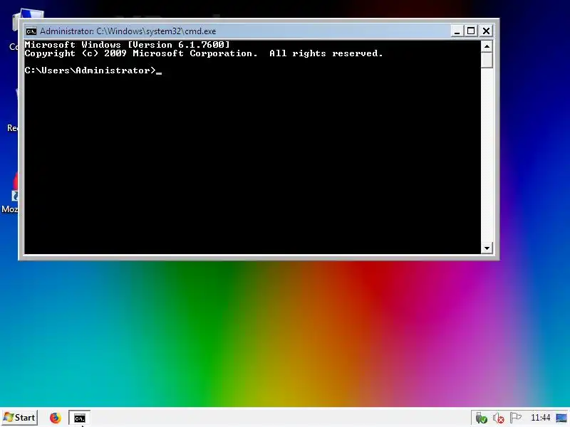Open the cmd.exe system menu icon

(x=31, y=31)
